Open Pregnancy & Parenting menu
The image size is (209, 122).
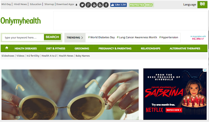pos(115,48)
